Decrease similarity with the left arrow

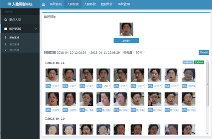(x=134, y=52)
